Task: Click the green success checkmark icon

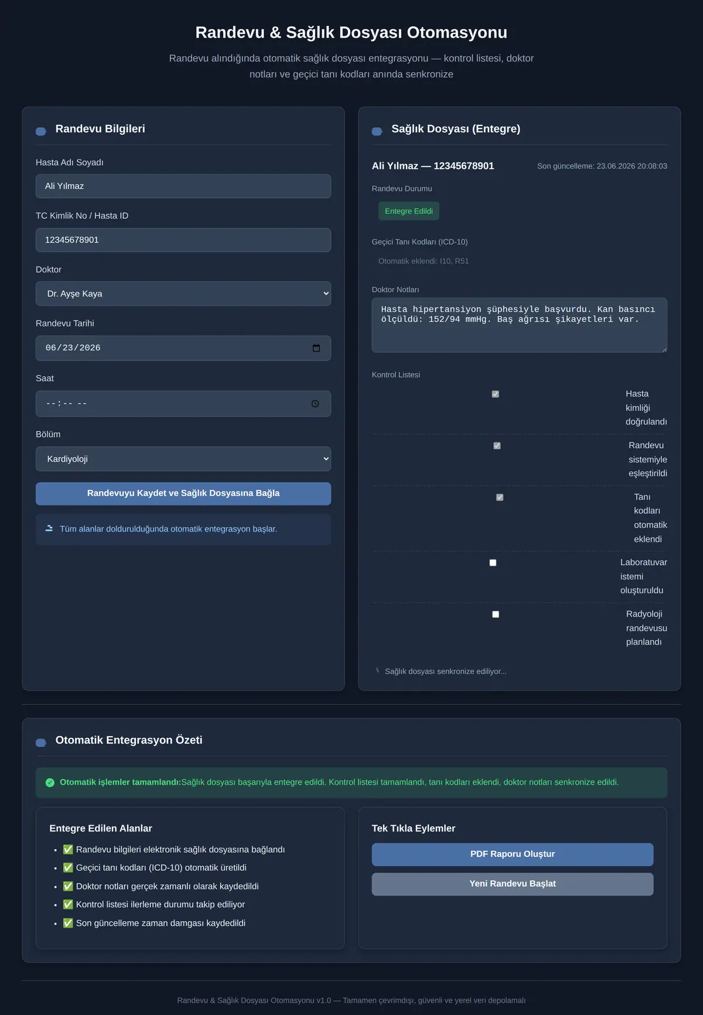Action: [x=50, y=782]
